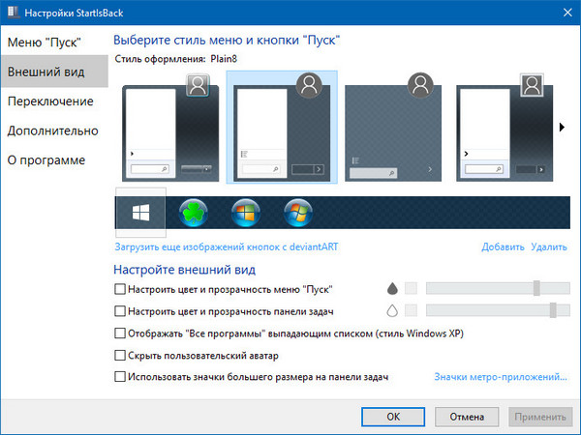The image size is (581, 435).
Task: Select the highlighted Plain8 style thumbnail
Action: tap(282, 128)
